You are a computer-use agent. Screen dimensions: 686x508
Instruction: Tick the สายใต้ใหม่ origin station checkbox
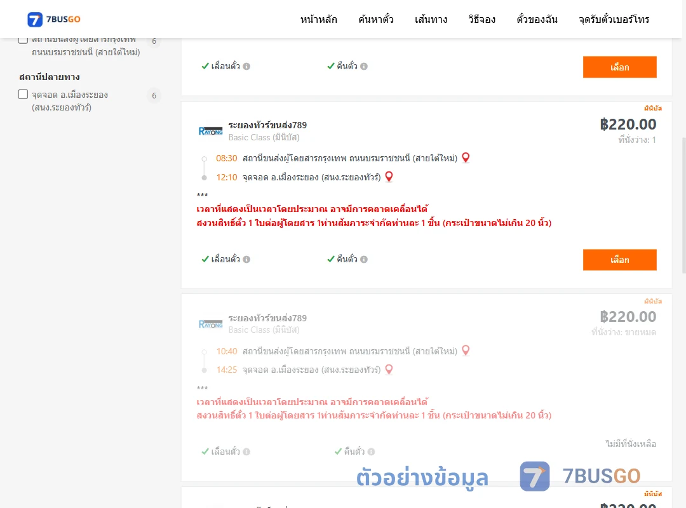[x=24, y=40]
